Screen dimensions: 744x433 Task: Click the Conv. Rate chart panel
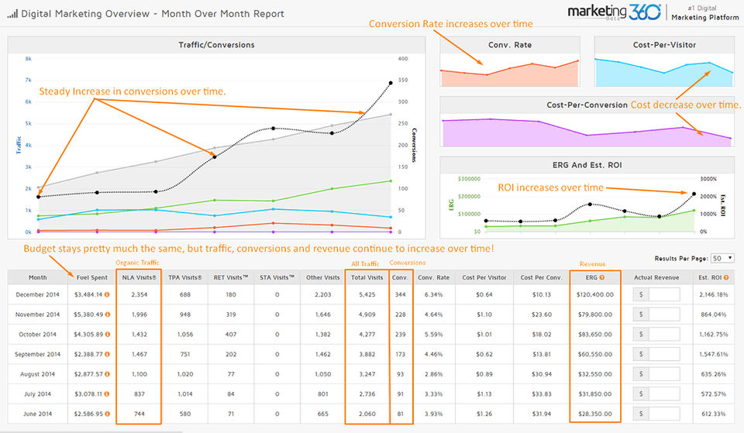pos(510,62)
